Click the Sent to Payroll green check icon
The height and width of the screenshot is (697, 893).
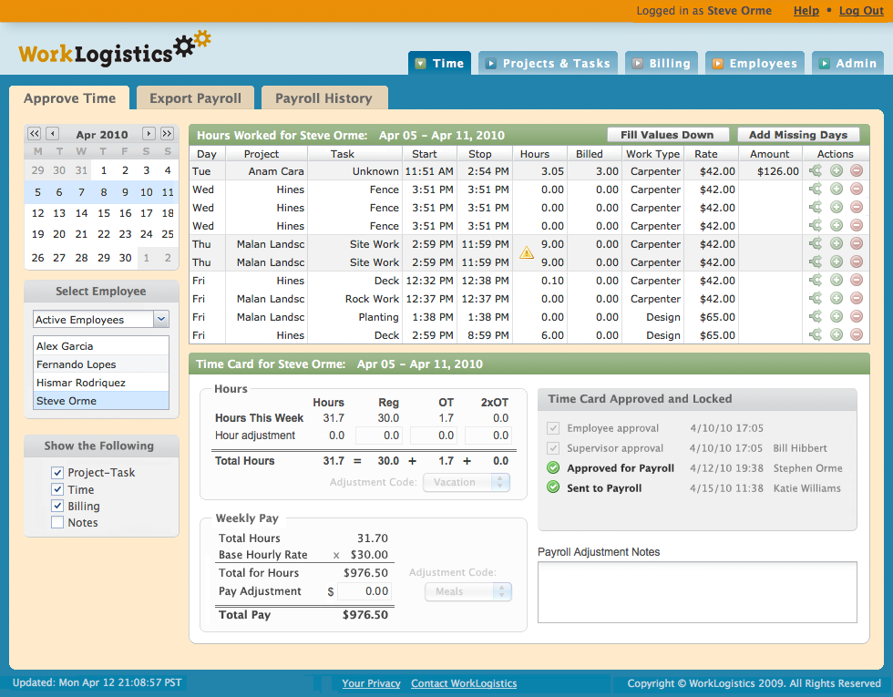click(x=552, y=487)
